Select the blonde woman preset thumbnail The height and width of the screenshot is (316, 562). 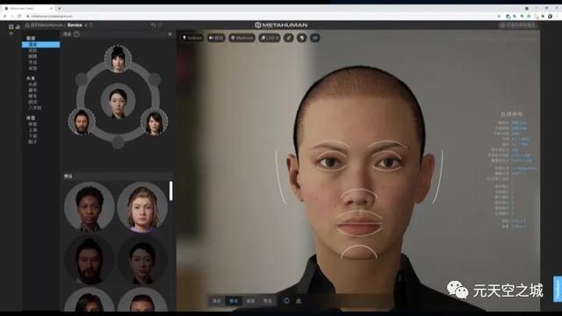pyautogui.click(x=142, y=207)
